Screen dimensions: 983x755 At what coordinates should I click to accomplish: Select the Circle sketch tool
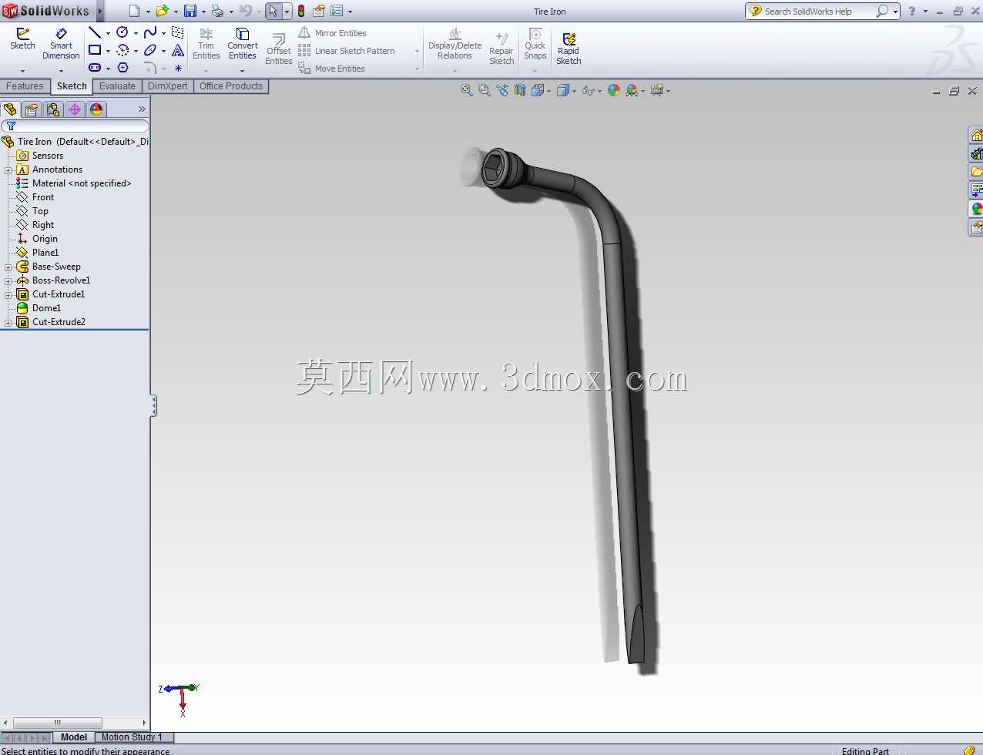[x=122, y=32]
